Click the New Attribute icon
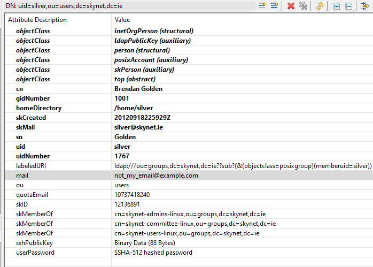 pyautogui.click(x=262, y=6)
